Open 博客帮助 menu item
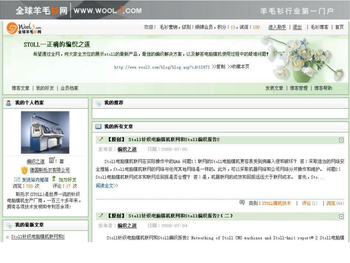Screen dimensions: 350x263 pyautogui.click(x=323, y=88)
